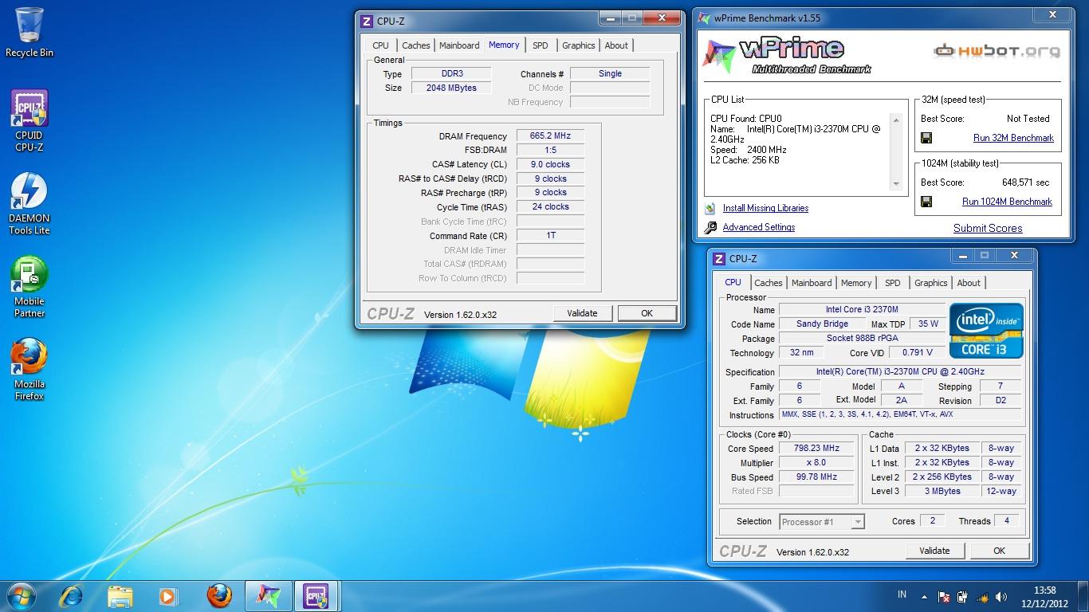Click the volume speaker tray icon
The image size is (1089, 612).
coord(1000,596)
